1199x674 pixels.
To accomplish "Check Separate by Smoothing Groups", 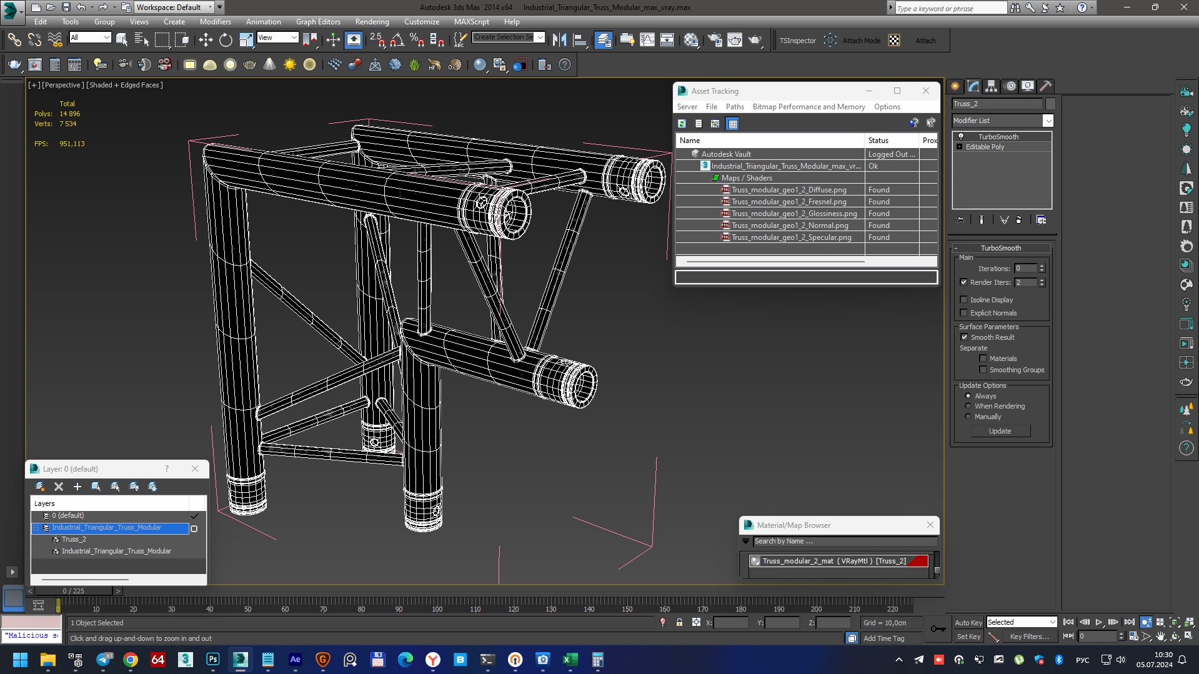I will (983, 370).
